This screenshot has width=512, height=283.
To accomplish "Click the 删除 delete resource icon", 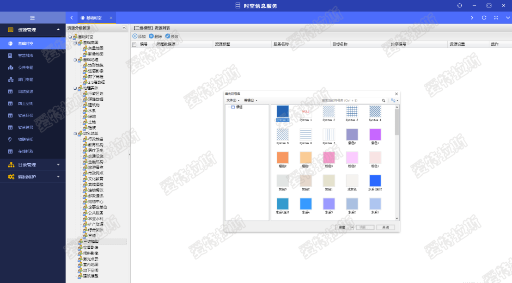I will tap(151, 36).
